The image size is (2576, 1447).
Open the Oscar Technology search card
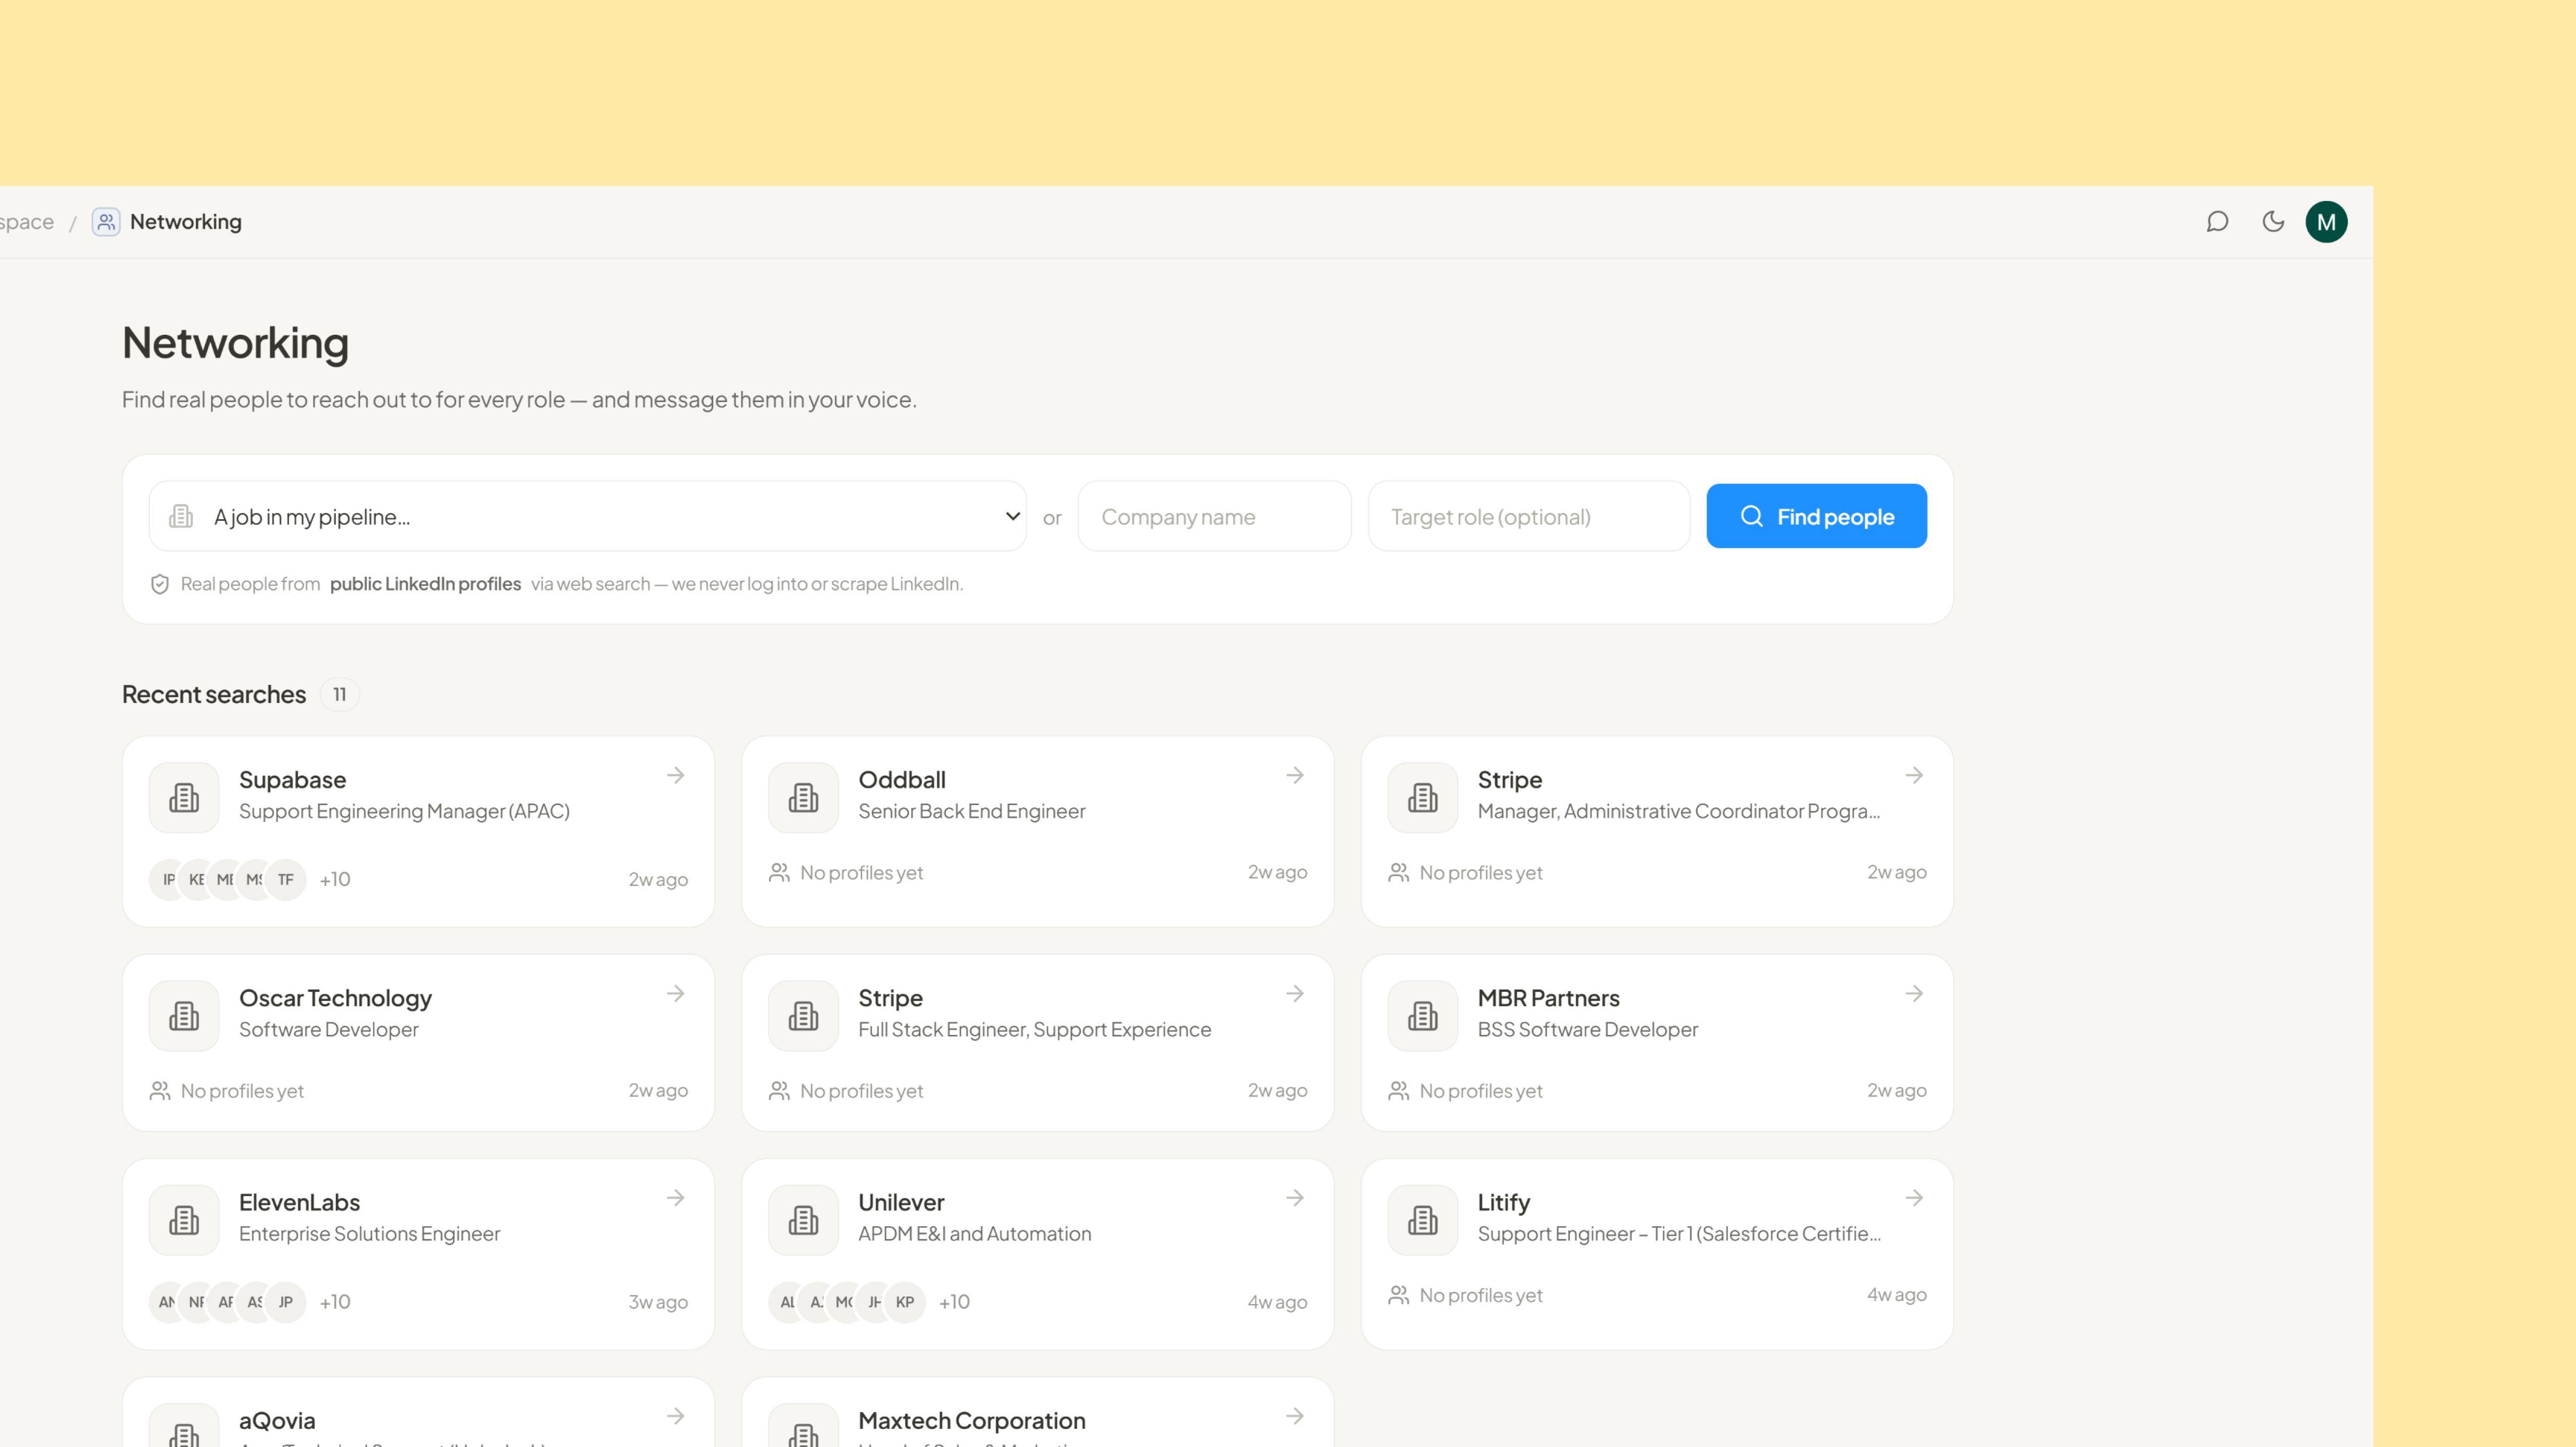click(x=418, y=1043)
